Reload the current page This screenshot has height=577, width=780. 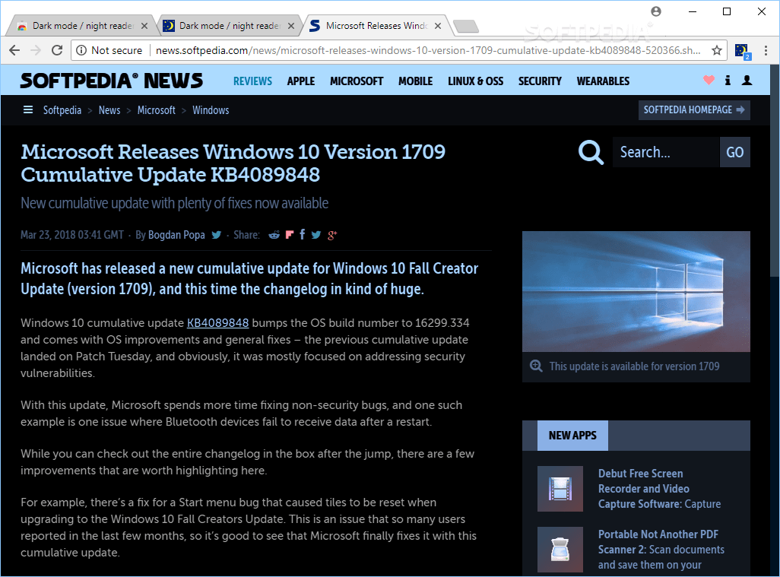click(x=57, y=50)
